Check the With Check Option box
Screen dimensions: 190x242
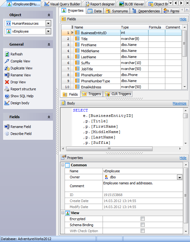tap(142, 231)
